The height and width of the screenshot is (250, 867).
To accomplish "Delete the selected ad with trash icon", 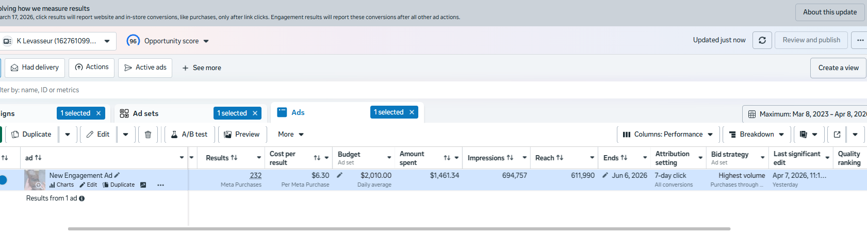I will (148, 135).
